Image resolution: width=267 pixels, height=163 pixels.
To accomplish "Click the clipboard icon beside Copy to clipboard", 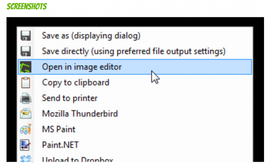I will tap(26, 83).
